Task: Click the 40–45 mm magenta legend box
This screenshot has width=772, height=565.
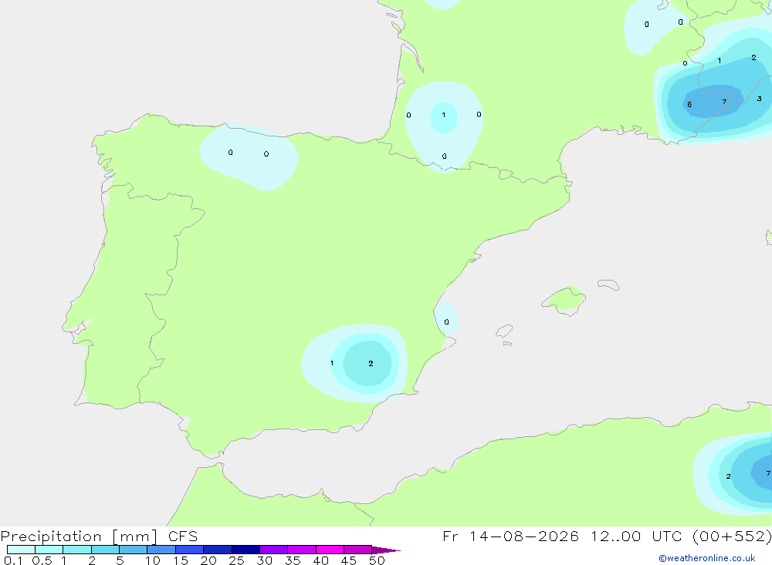Action: coord(330,550)
